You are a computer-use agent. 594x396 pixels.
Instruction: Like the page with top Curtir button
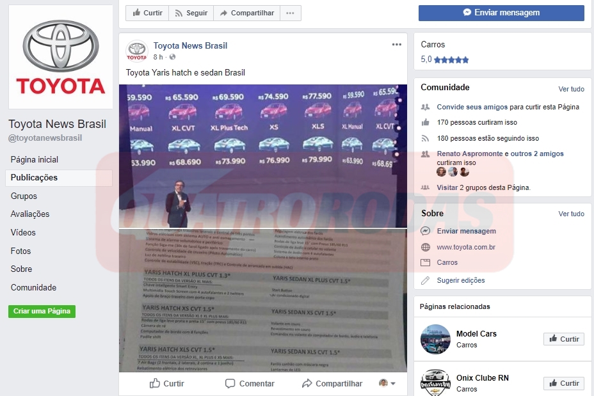click(147, 13)
